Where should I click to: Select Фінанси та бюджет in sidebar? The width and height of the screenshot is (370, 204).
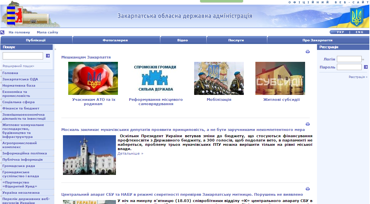coord(21,108)
